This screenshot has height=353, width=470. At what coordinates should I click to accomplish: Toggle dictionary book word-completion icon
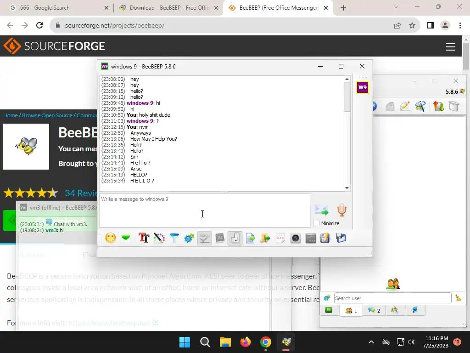tap(220, 239)
